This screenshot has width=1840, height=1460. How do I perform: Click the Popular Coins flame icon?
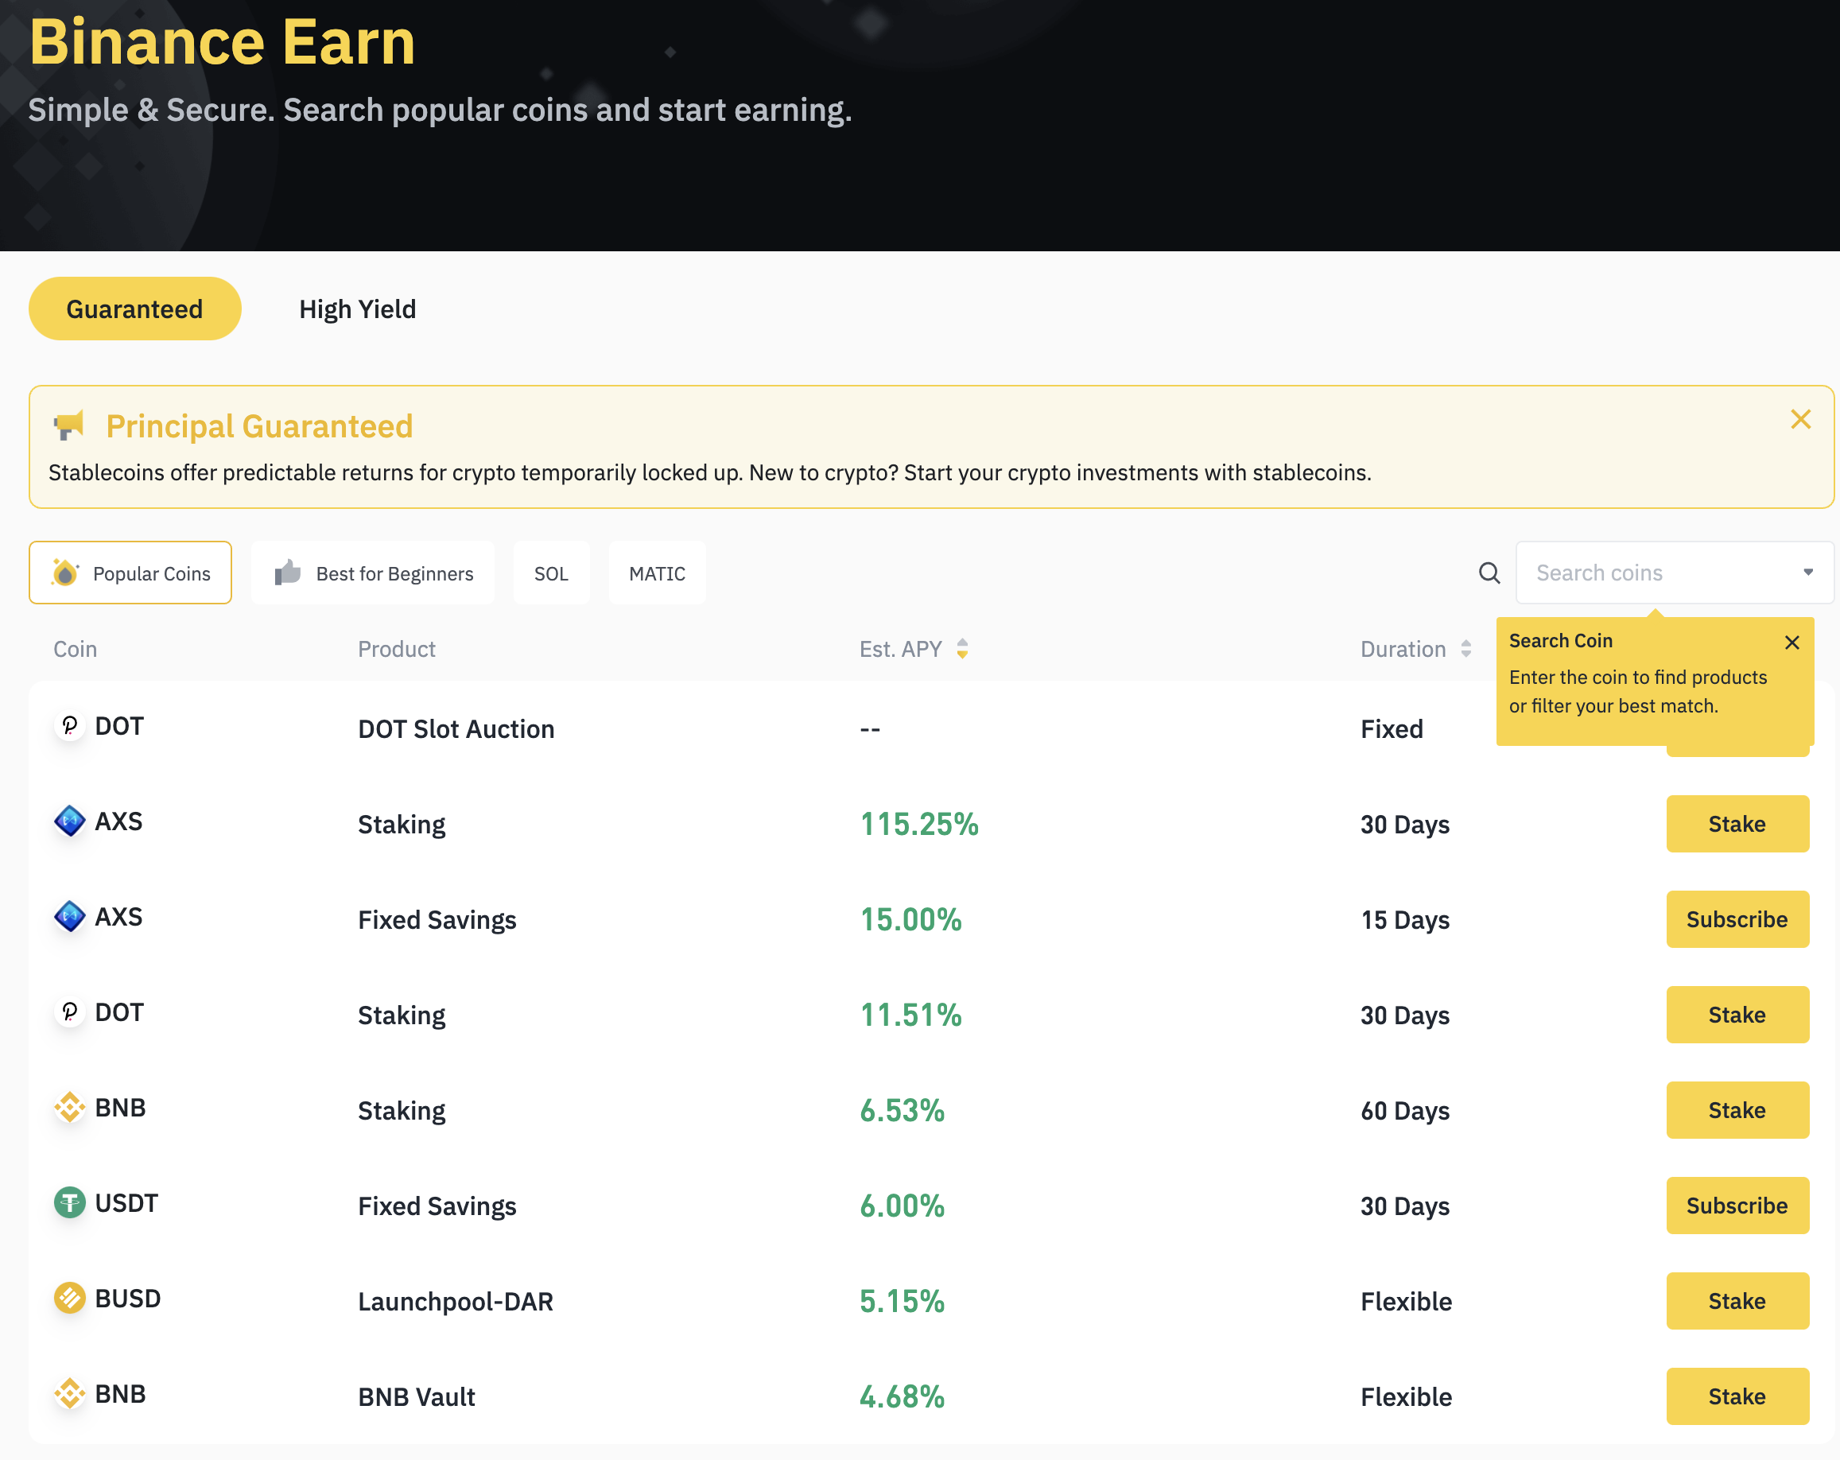pyautogui.click(x=65, y=573)
